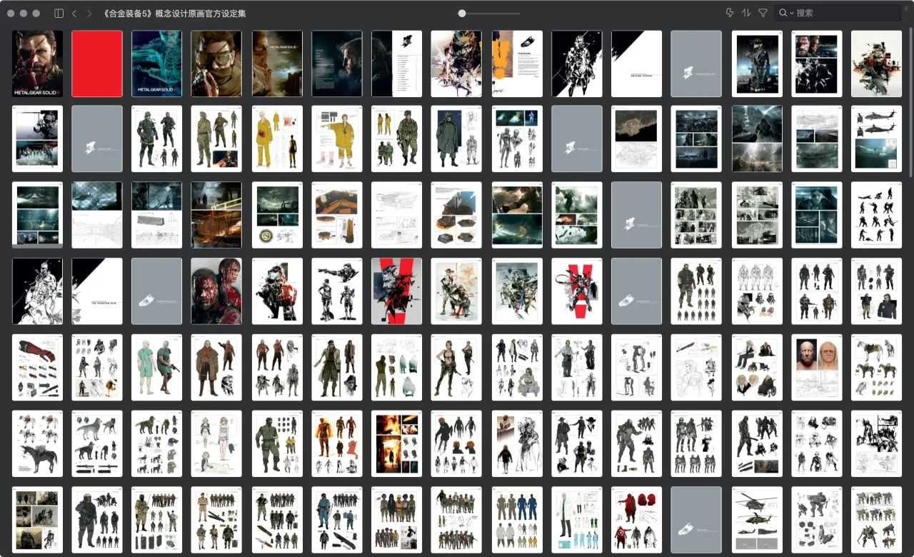Open the blue jumpsuit uniforms page thumbnail
The height and width of the screenshot is (557, 914).
516,520
